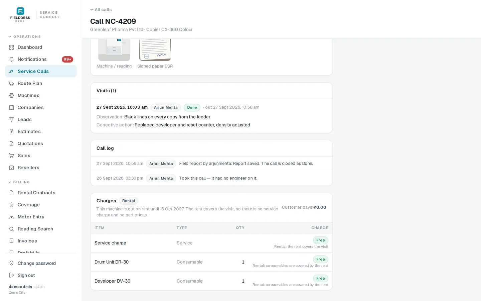Image resolution: width=481 pixels, height=301 pixels.
Task: Click the Coverage shield icon
Action: [11, 205]
